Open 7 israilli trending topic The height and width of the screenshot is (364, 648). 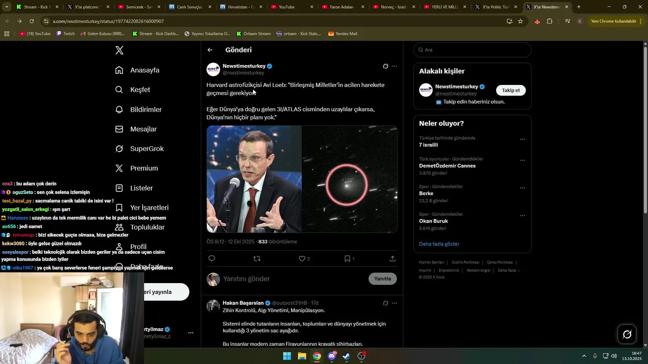pos(428,145)
